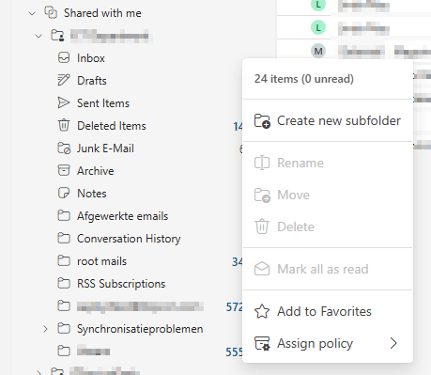431x375 pixels.
Task: Open the Afgewerkte emails folder
Action: click(x=122, y=216)
